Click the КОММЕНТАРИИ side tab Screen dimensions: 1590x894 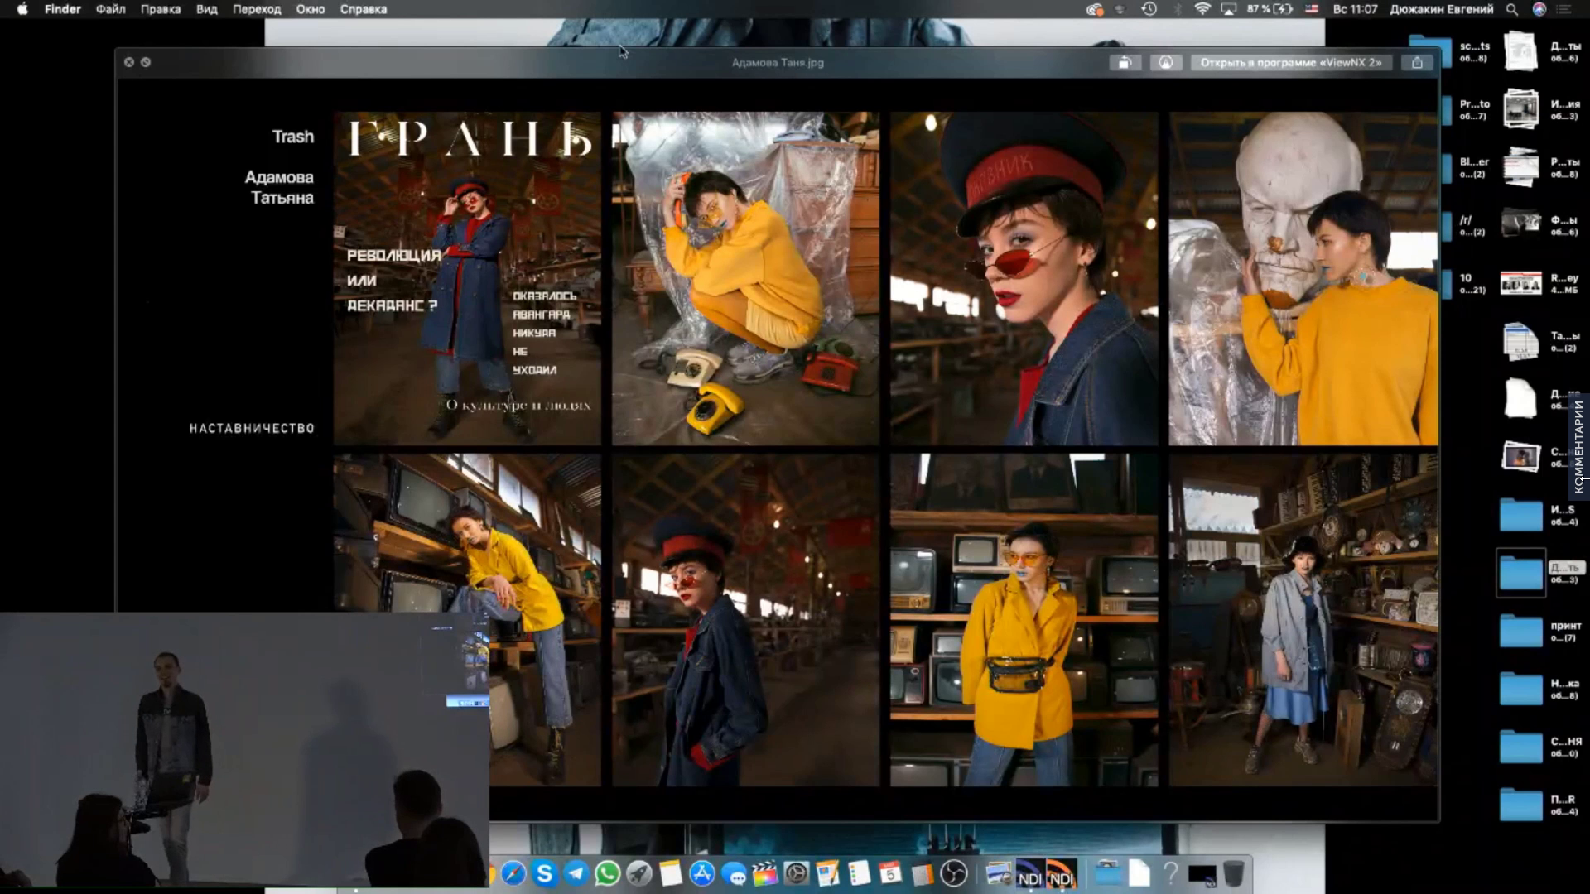[1579, 447]
